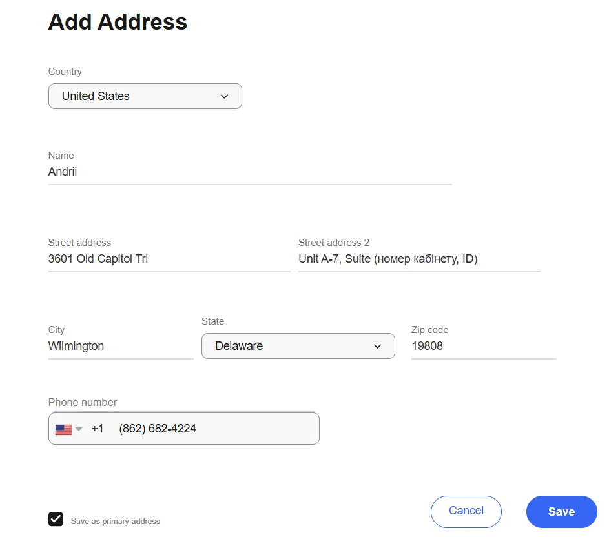Click the 'Add Address' heading
The height and width of the screenshot is (537, 609).
[118, 22]
